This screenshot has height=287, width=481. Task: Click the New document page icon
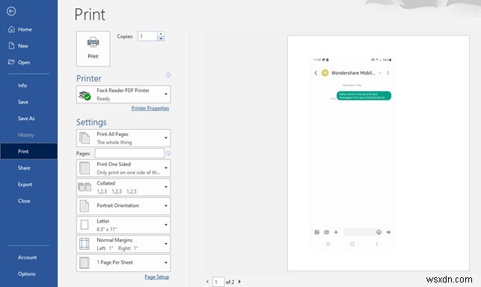pyautogui.click(x=11, y=46)
